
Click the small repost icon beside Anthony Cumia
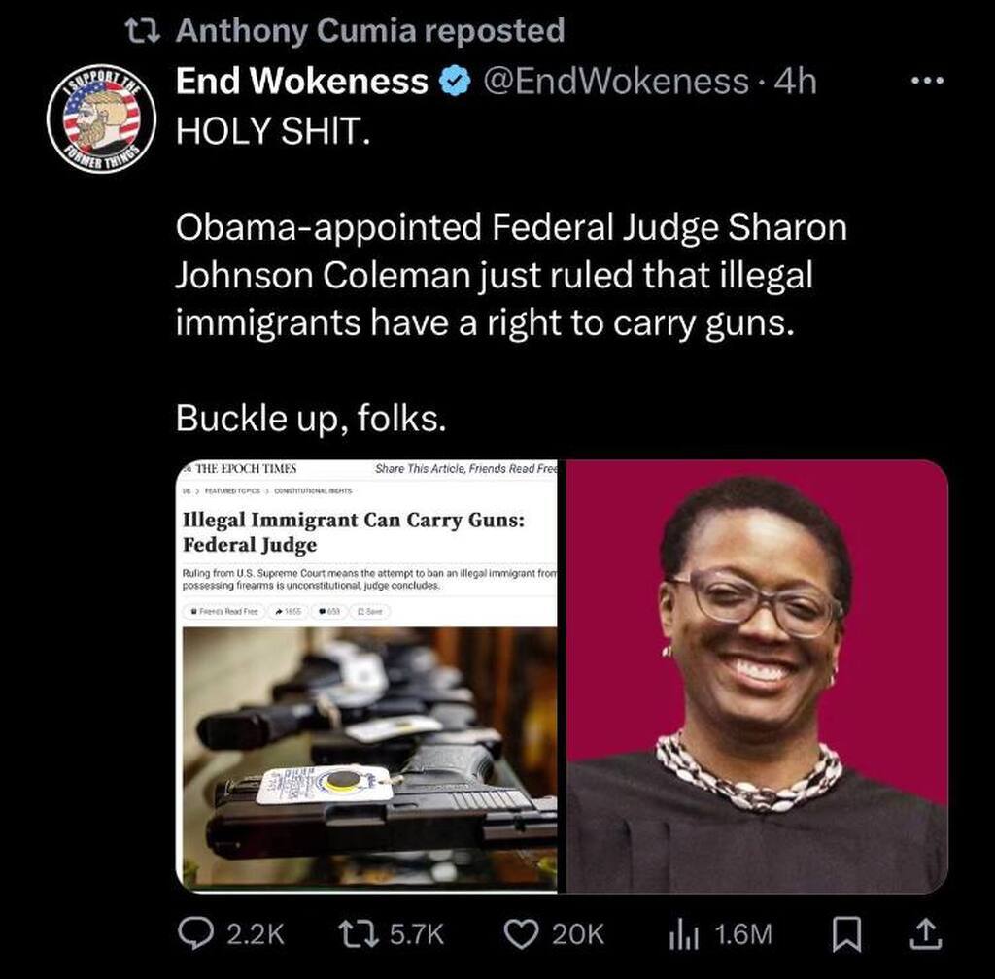click(142, 30)
